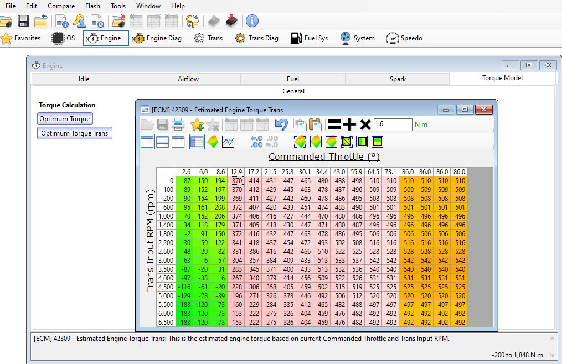Show the 2D line graph view
This screenshot has height=364, width=562.
228,142
